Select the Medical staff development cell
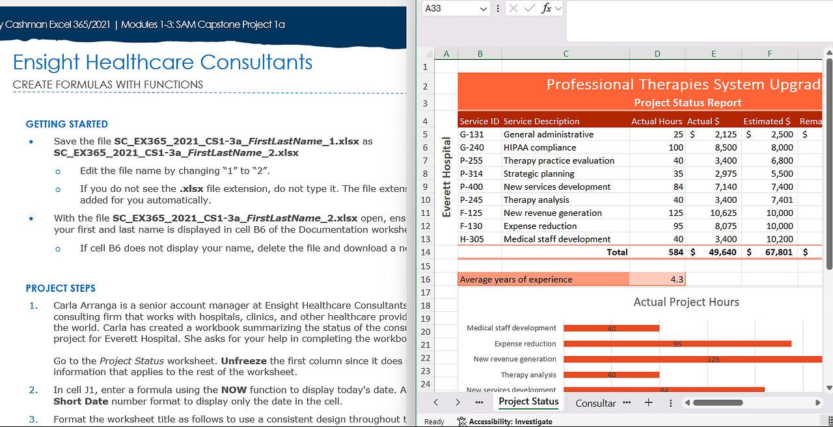833x427 pixels. pyautogui.click(x=566, y=239)
